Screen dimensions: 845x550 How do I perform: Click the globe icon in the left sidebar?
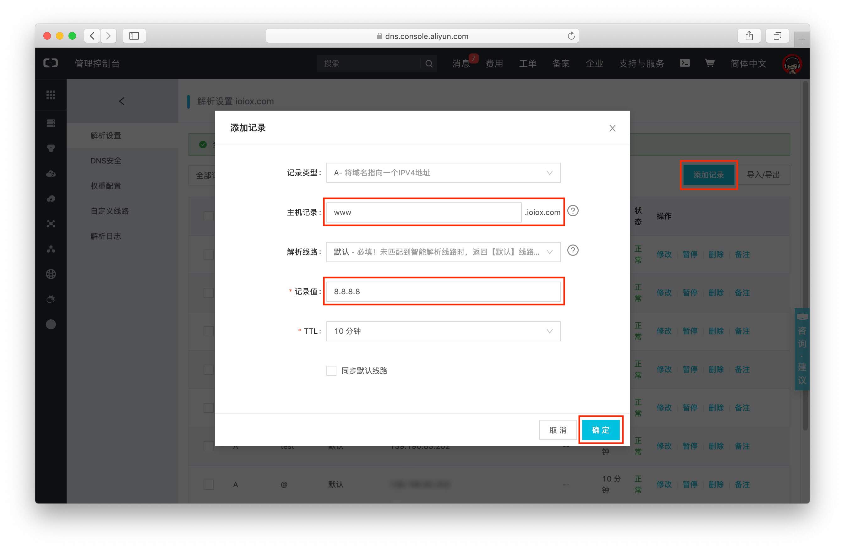point(51,274)
